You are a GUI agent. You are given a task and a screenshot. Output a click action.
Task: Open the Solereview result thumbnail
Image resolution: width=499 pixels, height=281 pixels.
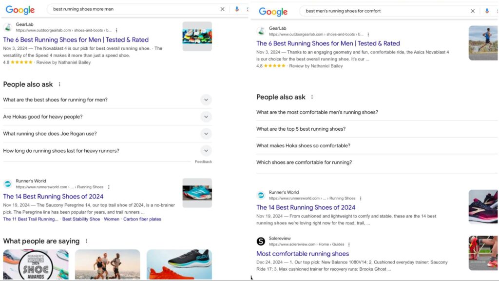(483, 253)
